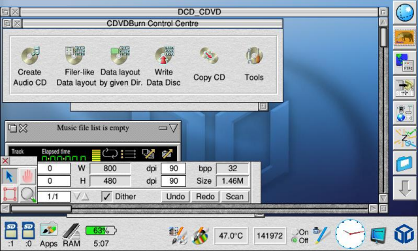
Task: Open the blue cube task manager icon
Action: click(x=404, y=234)
